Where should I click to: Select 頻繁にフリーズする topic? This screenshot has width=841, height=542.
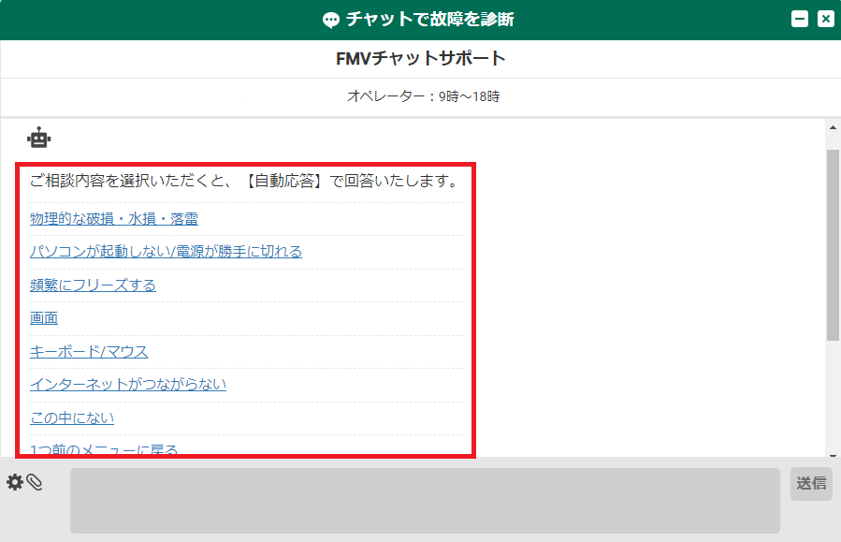93,286
